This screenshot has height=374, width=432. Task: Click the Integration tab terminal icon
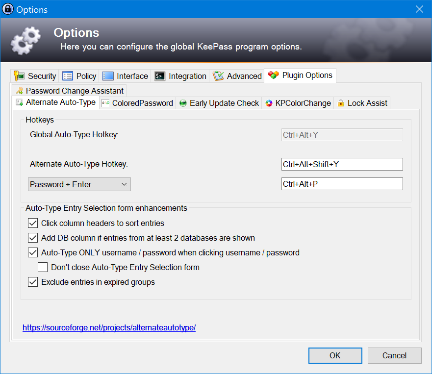[160, 76]
